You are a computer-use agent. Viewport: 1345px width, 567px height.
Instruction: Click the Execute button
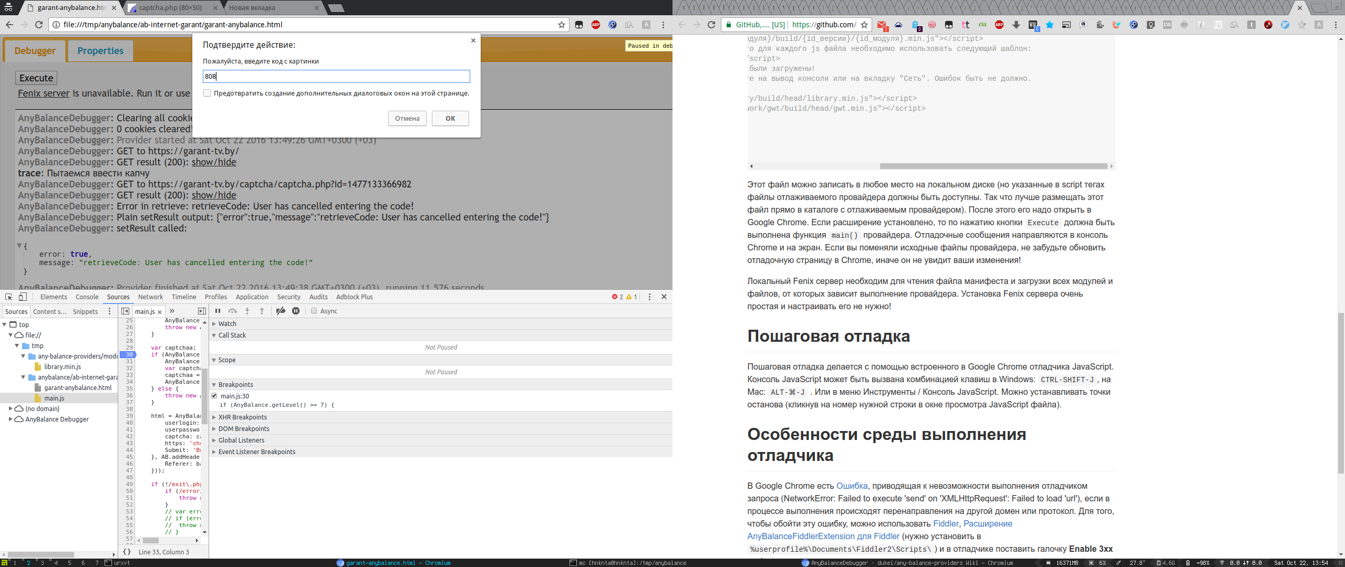[x=36, y=78]
